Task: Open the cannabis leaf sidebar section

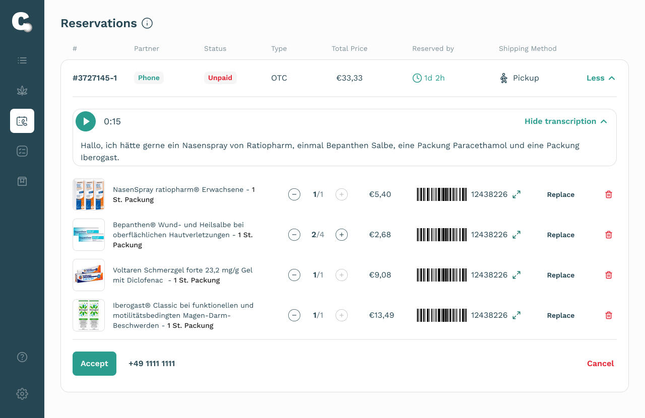Action: 22,91
